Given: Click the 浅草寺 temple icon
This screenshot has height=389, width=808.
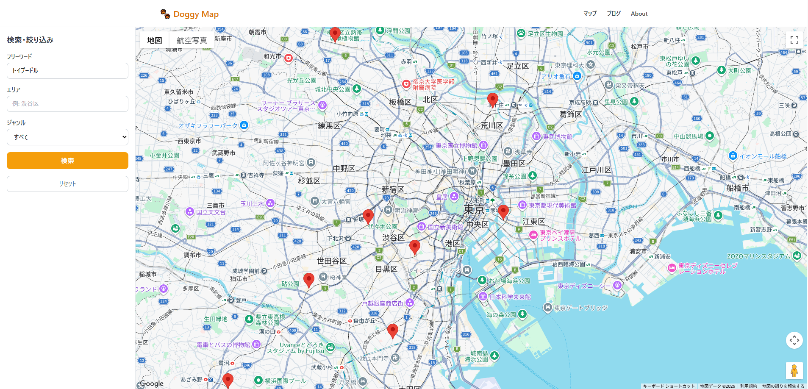Looking at the screenshot, I should click(508, 151).
